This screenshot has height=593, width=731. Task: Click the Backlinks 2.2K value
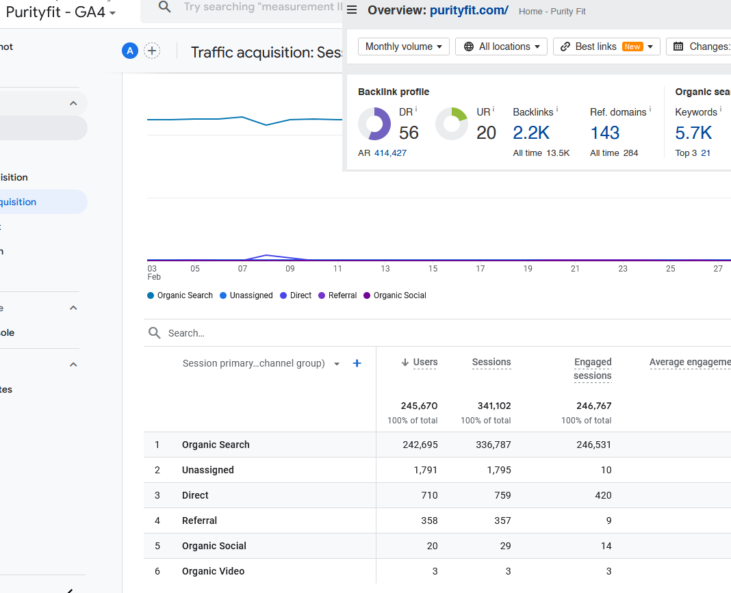531,133
